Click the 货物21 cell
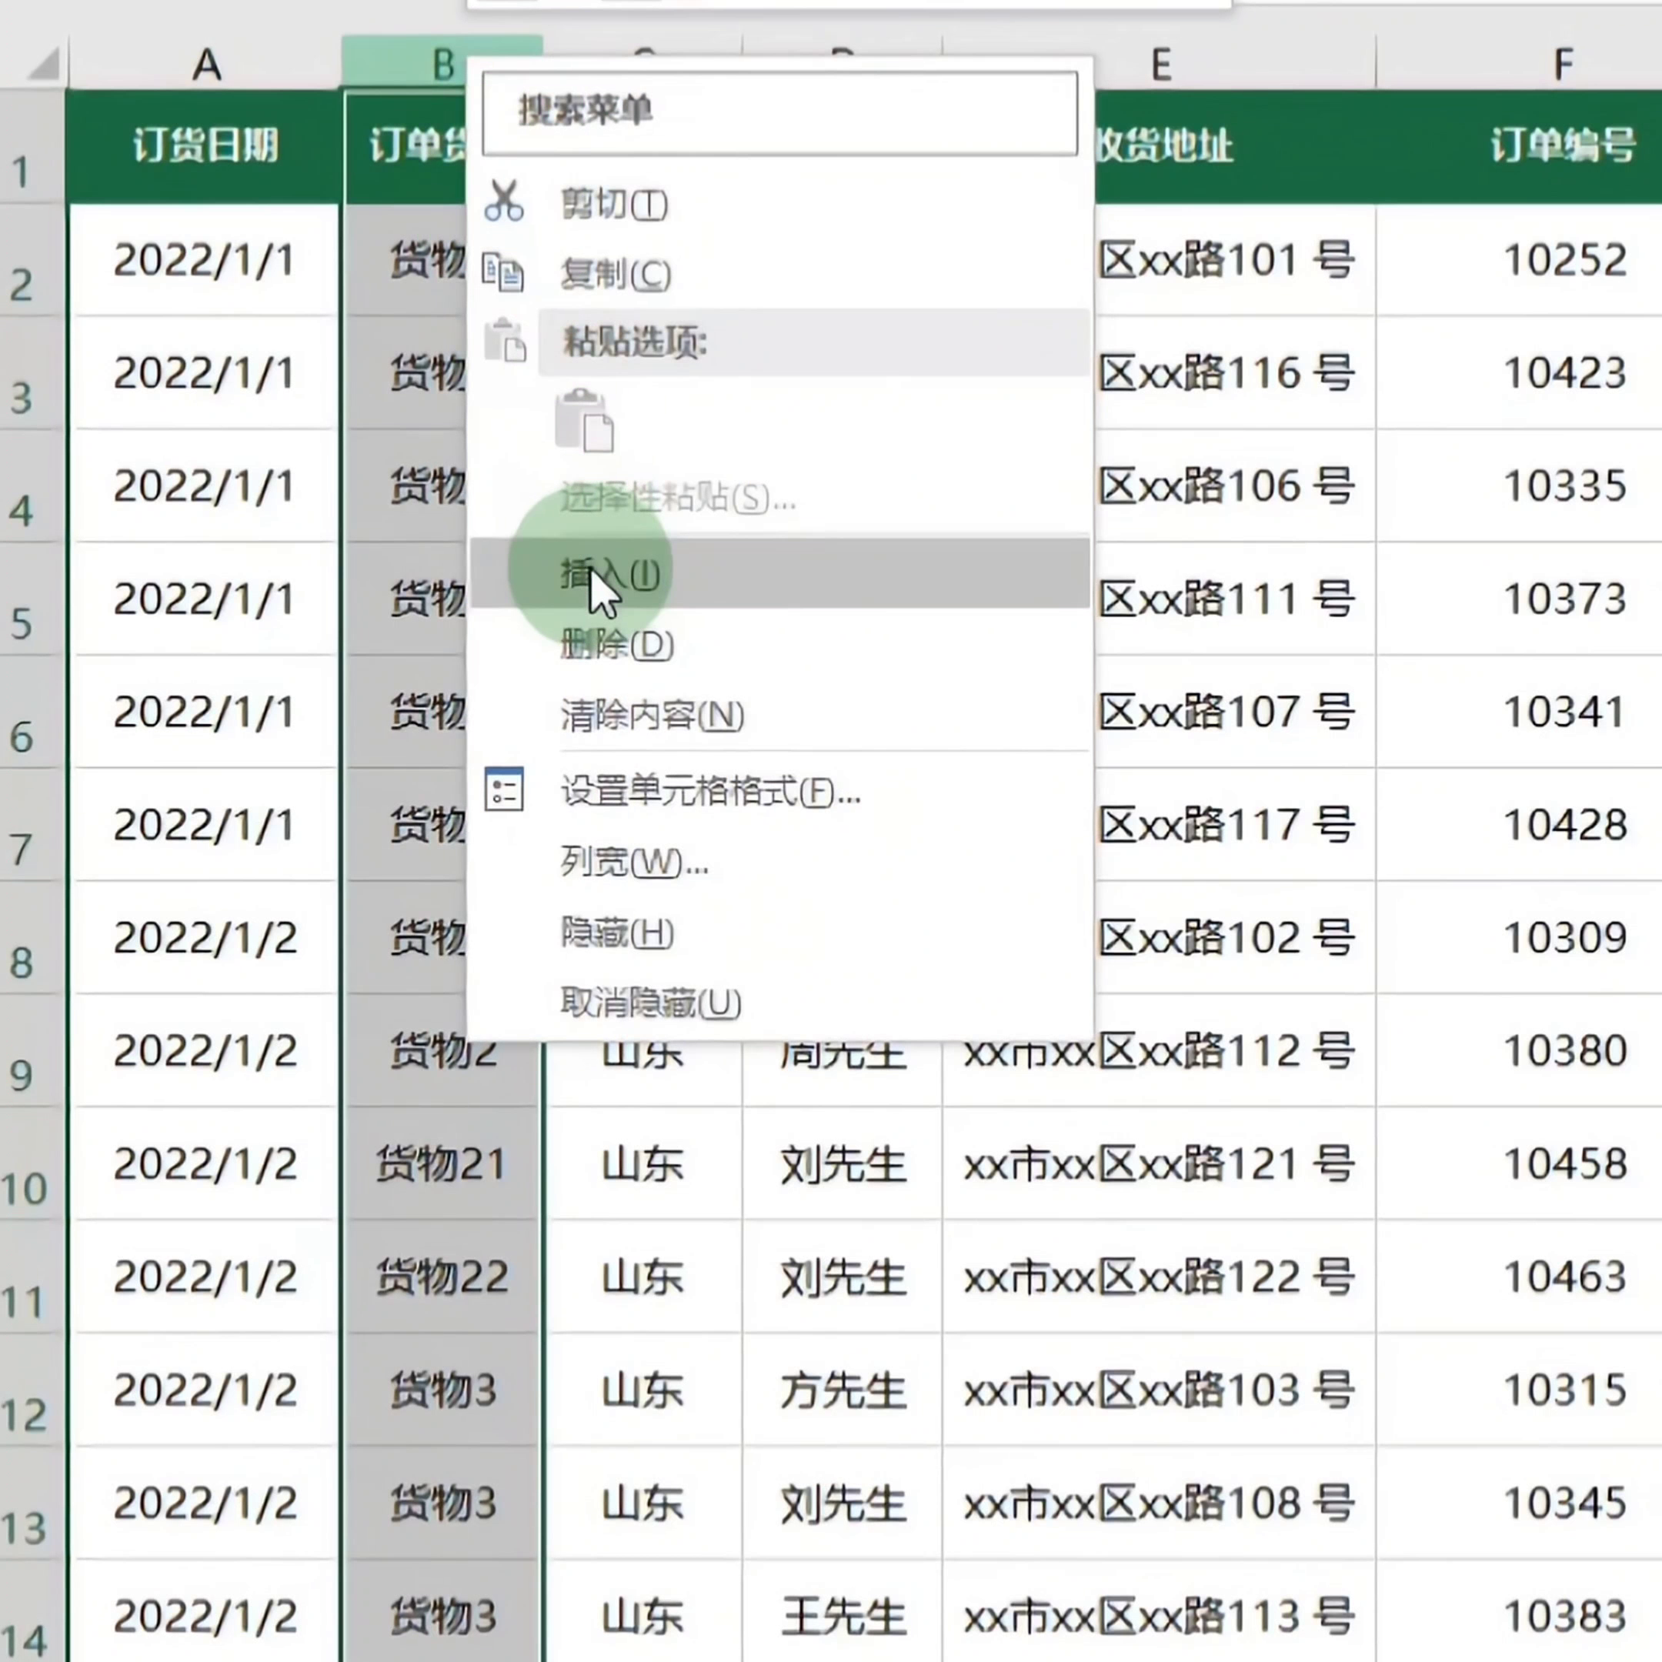Image resolution: width=1662 pixels, height=1662 pixels. point(442,1165)
